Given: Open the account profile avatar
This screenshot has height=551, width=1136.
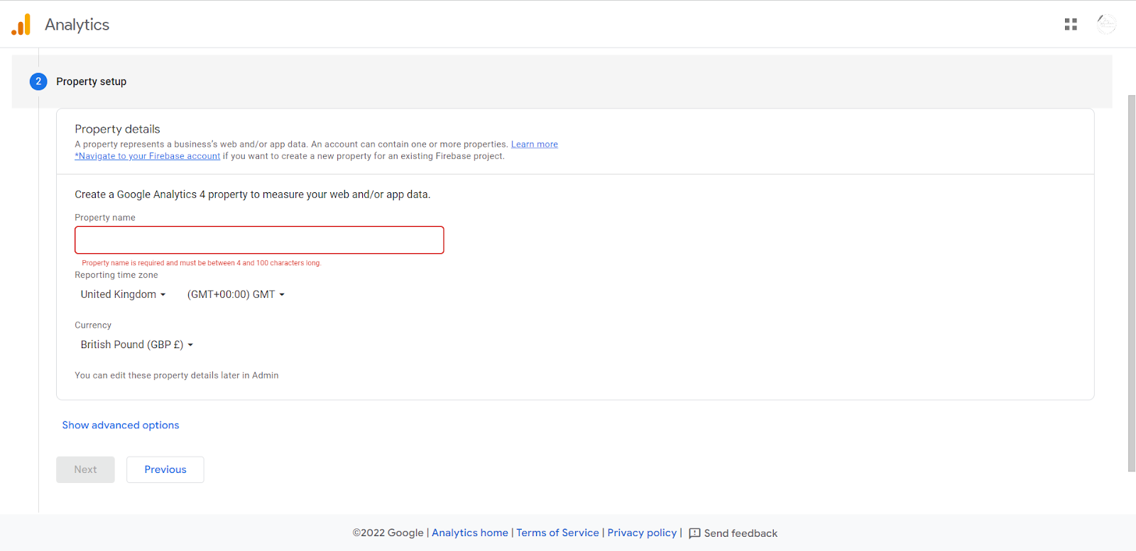Looking at the screenshot, I should tap(1106, 24).
